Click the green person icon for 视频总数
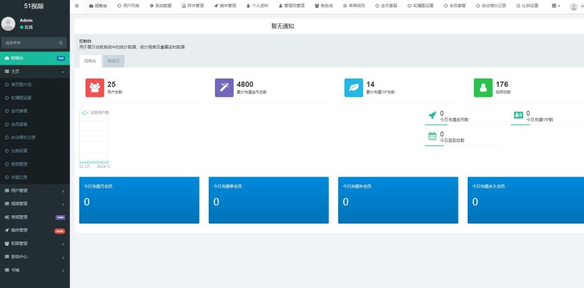Viewport: 584px width, 288px height. click(483, 88)
